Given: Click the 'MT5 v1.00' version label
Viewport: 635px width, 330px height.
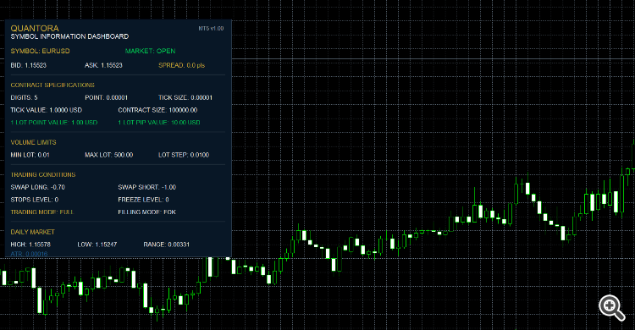Looking at the screenshot, I should (211, 28).
